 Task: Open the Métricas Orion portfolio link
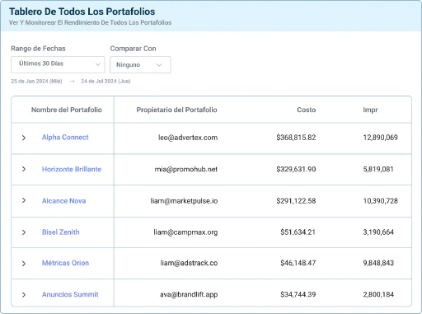point(65,263)
